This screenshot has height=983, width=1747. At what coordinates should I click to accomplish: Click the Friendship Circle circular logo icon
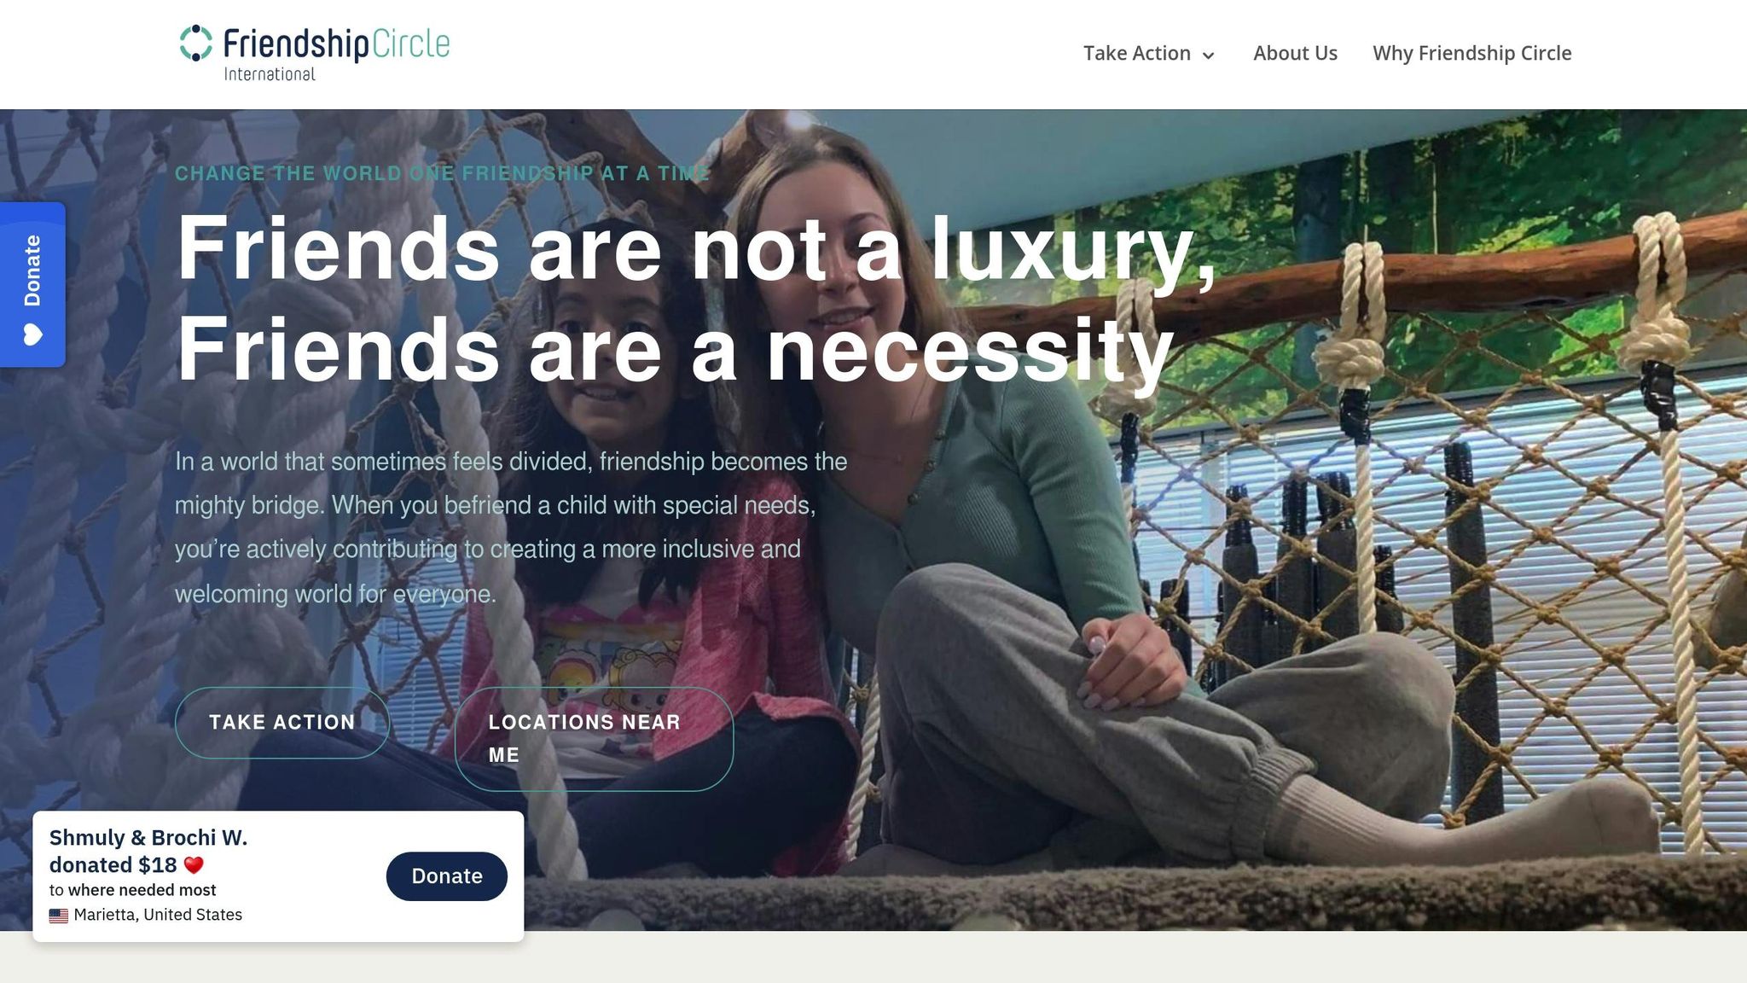point(196,44)
